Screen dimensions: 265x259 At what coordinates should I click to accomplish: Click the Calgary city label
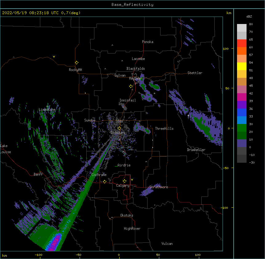(x=123, y=185)
